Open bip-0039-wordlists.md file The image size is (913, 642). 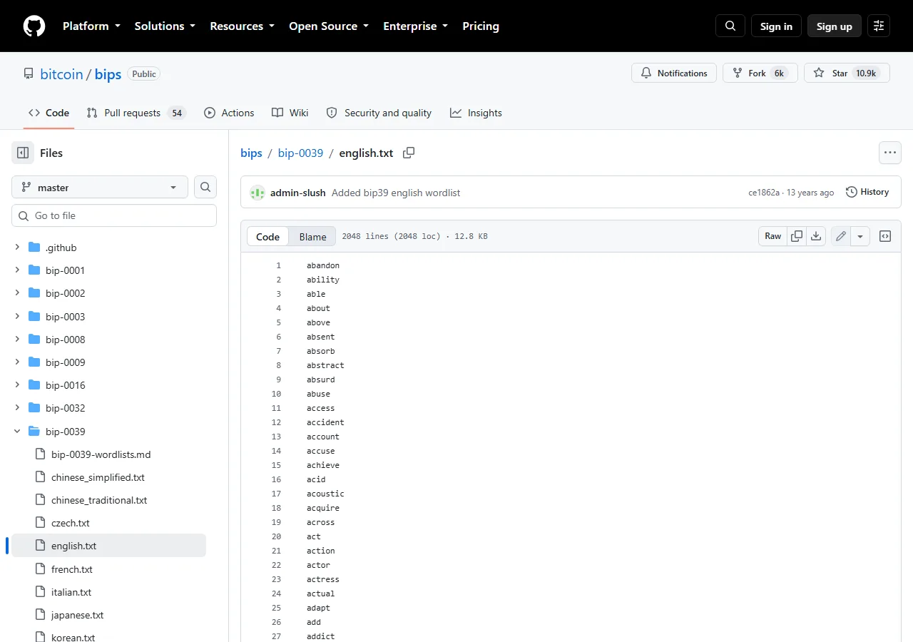tap(101, 454)
